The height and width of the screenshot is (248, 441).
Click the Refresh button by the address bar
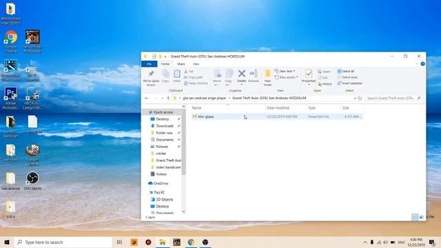coord(360,99)
